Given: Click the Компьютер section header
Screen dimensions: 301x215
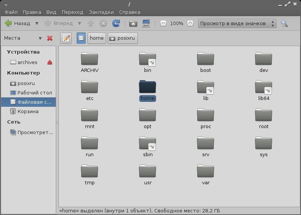Looking at the screenshot, I should coord(24,73).
